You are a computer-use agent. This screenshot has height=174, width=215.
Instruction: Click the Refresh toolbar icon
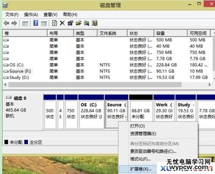click(55, 23)
